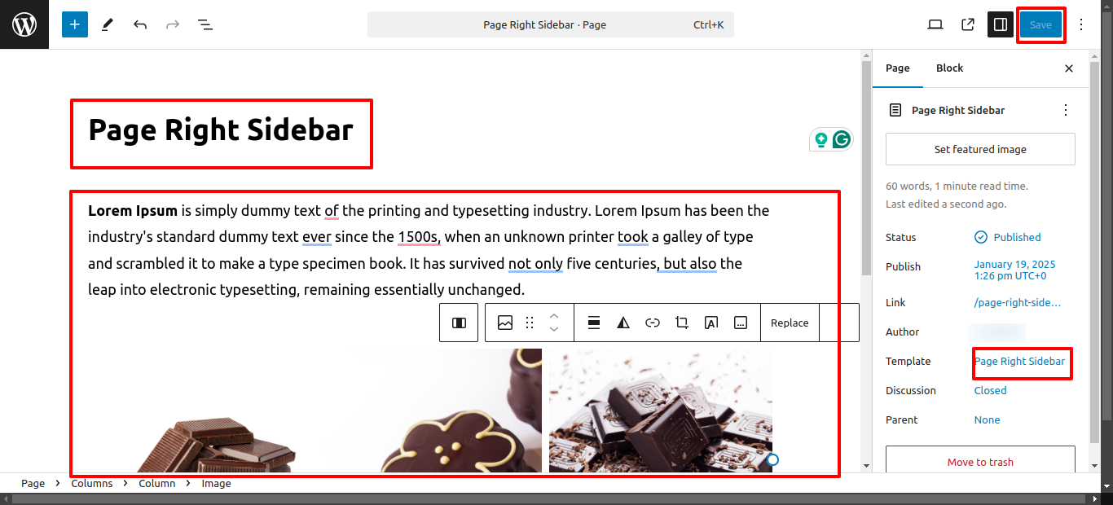1113x505 pixels.
Task: Click the crop image tool icon
Action: pyautogui.click(x=682, y=323)
